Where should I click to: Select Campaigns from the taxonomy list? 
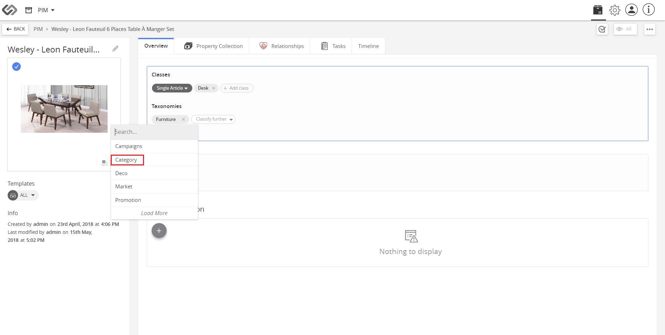154,146
